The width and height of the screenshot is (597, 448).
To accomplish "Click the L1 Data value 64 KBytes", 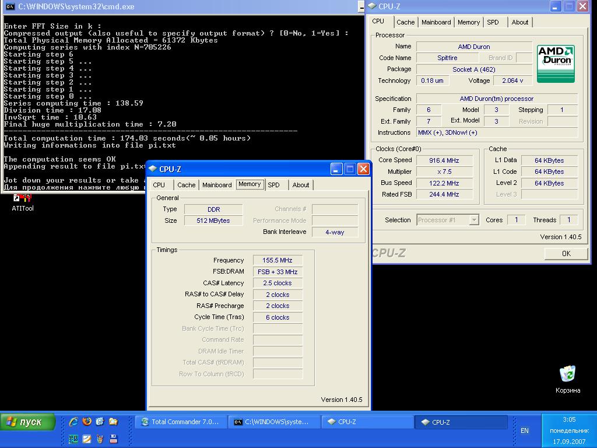I will click(x=549, y=160).
